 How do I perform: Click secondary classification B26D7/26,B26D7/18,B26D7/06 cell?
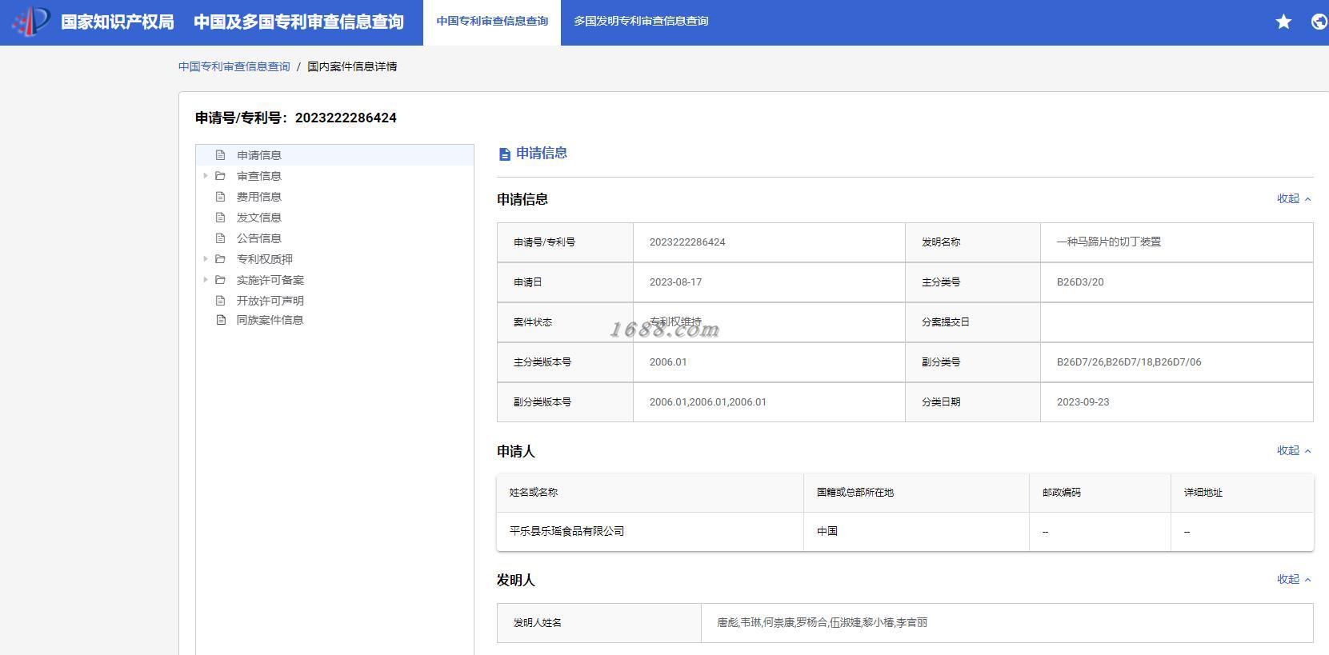pos(1177,362)
